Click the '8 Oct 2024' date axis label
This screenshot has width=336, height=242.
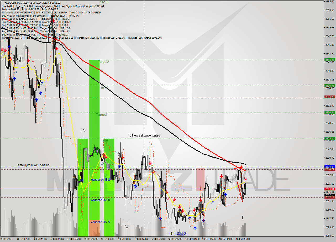coord(7,239)
